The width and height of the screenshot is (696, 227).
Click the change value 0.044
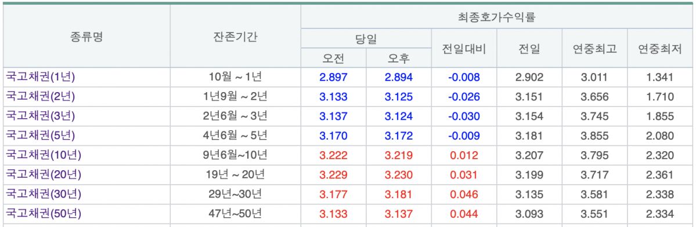(x=464, y=214)
